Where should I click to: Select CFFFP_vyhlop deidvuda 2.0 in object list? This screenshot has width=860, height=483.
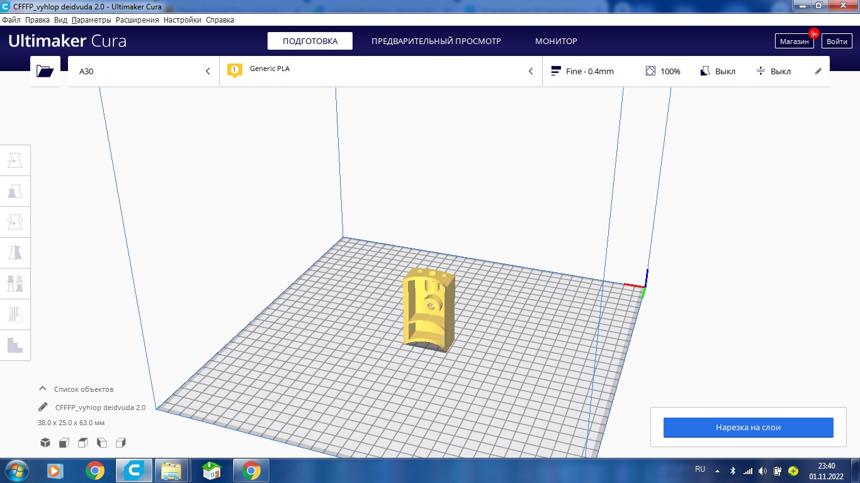pyautogui.click(x=100, y=407)
